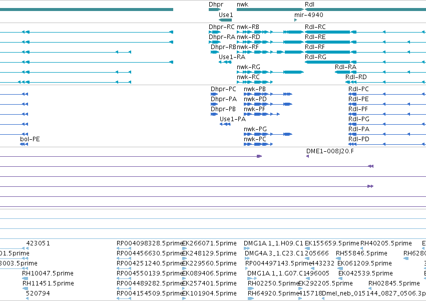Screen dimensions: 426x301
Task: Select protein nwk-PG
Action: (x=268, y=134)
